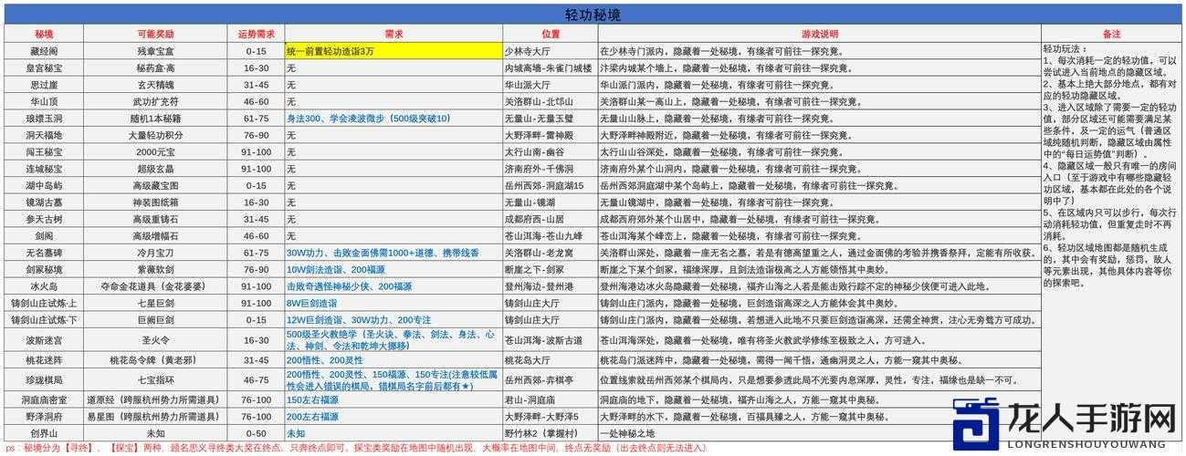Select the 30W功力、击败金面佛 requirement cell
This screenshot has width=1186, height=456.
point(394,253)
